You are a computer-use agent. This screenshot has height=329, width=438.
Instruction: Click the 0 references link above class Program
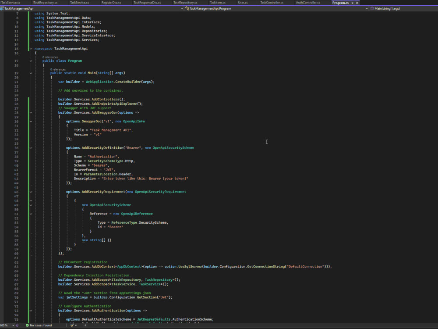(50, 57)
